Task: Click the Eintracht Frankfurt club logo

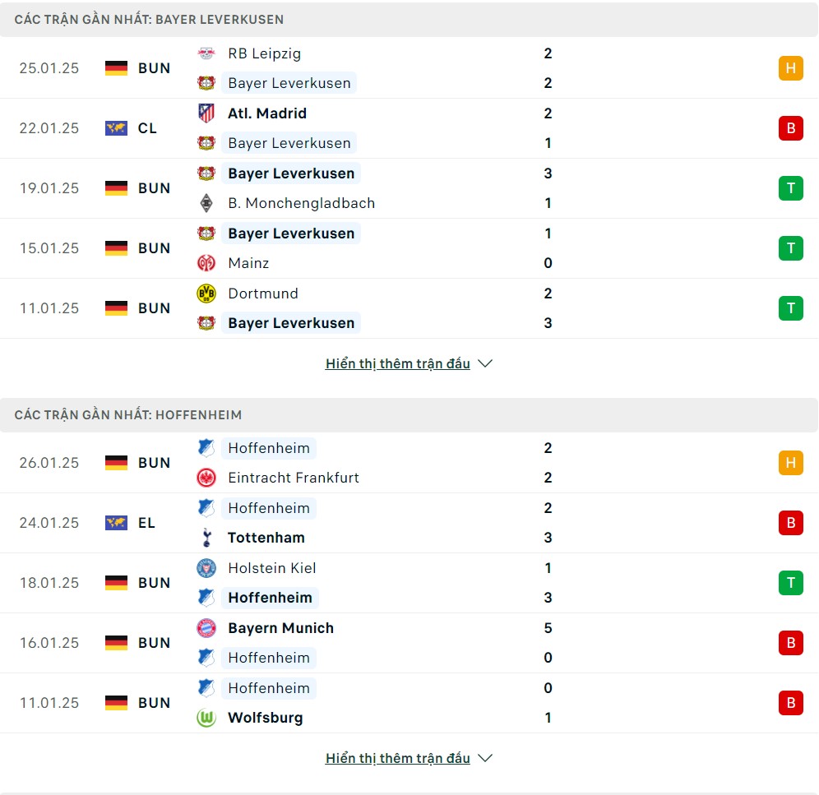Action: point(206,478)
